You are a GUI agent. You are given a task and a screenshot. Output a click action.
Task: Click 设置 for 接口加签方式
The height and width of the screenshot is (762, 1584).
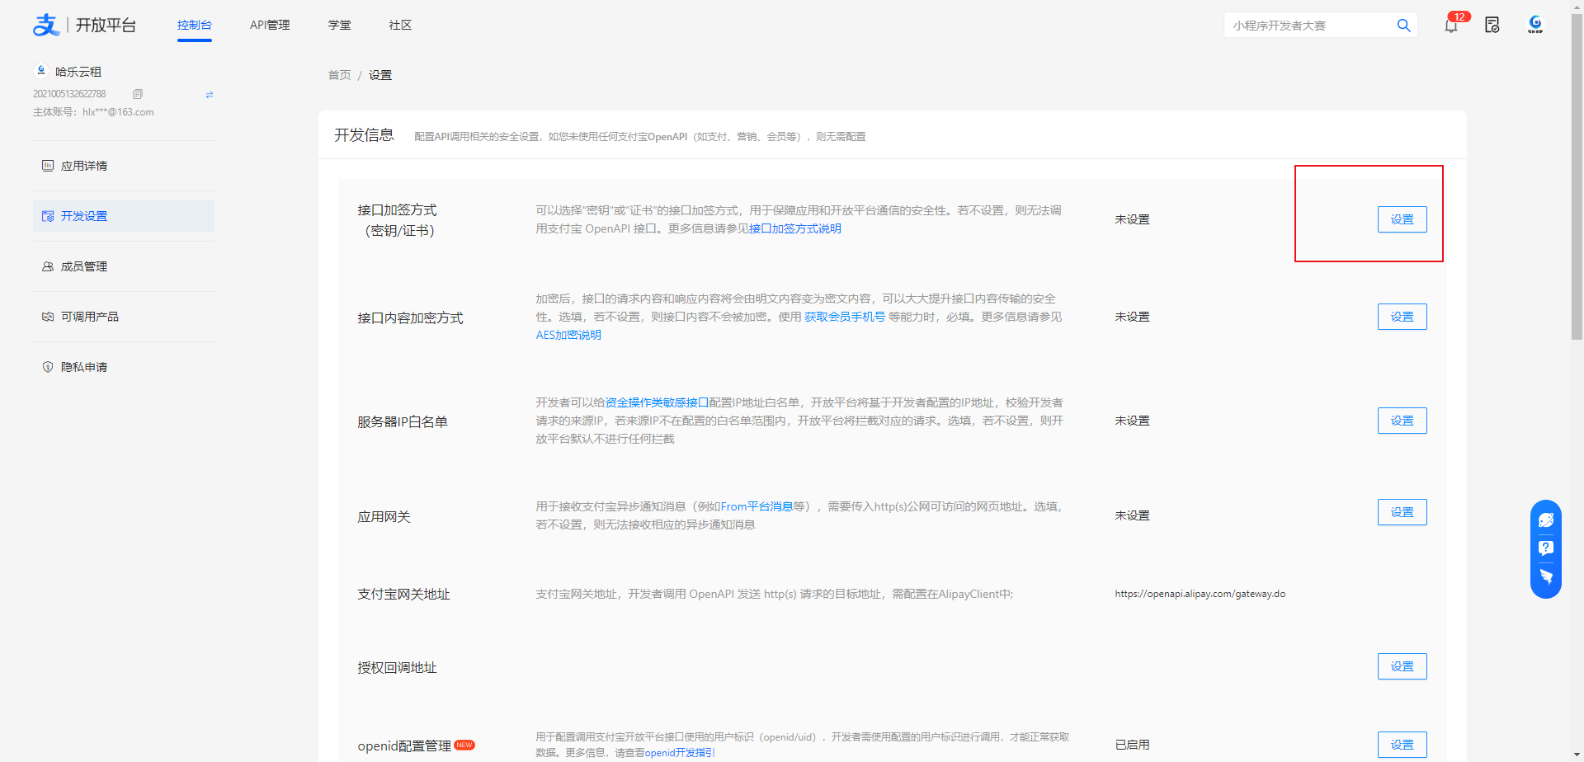(x=1402, y=219)
